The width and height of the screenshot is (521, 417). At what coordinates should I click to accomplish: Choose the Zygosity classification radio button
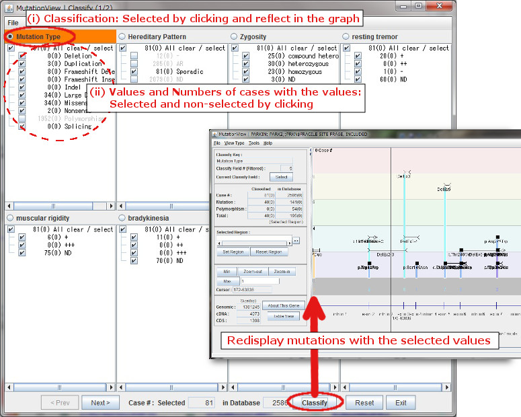point(234,36)
